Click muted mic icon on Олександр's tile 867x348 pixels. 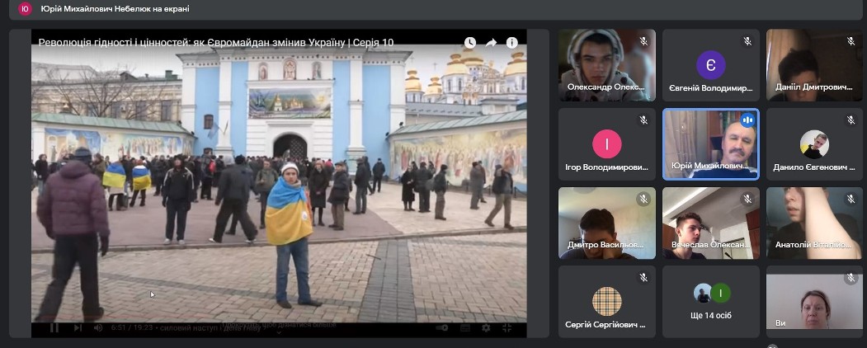(x=643, y=41)
